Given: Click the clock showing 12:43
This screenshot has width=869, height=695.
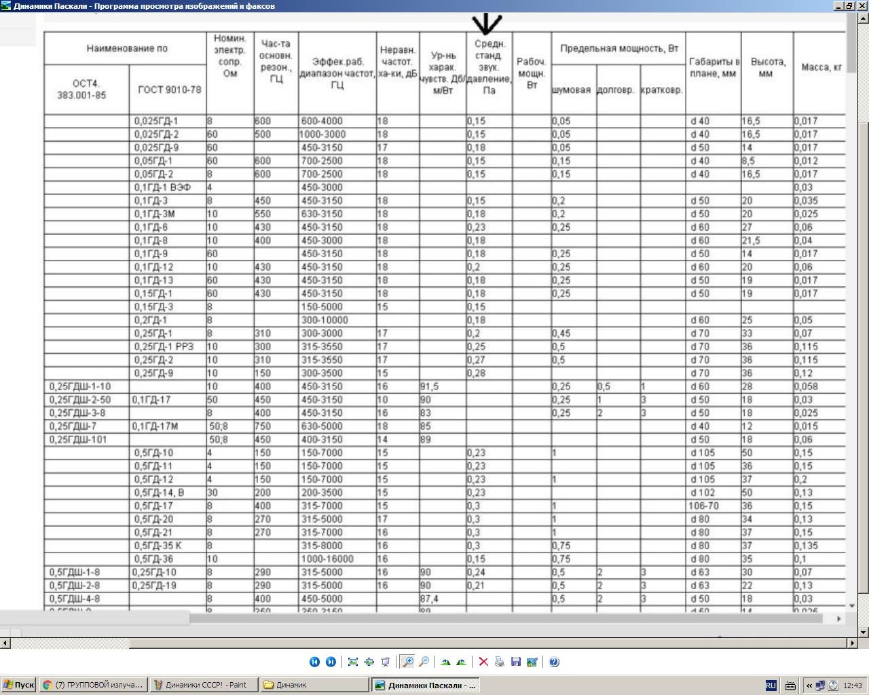Looking at the screenshot, I should click(853, 685).
